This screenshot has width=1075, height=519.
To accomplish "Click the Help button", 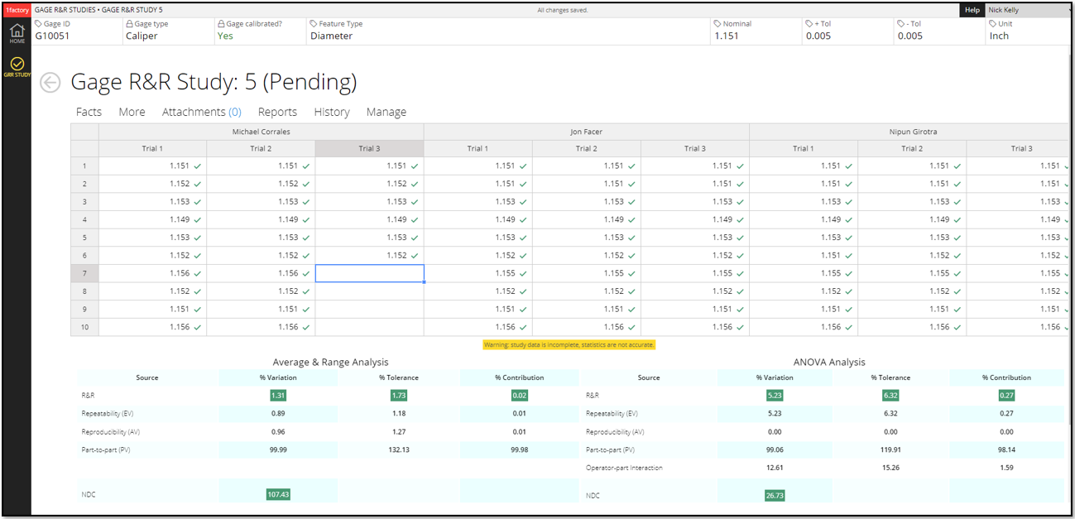I will tap(972, 10).
